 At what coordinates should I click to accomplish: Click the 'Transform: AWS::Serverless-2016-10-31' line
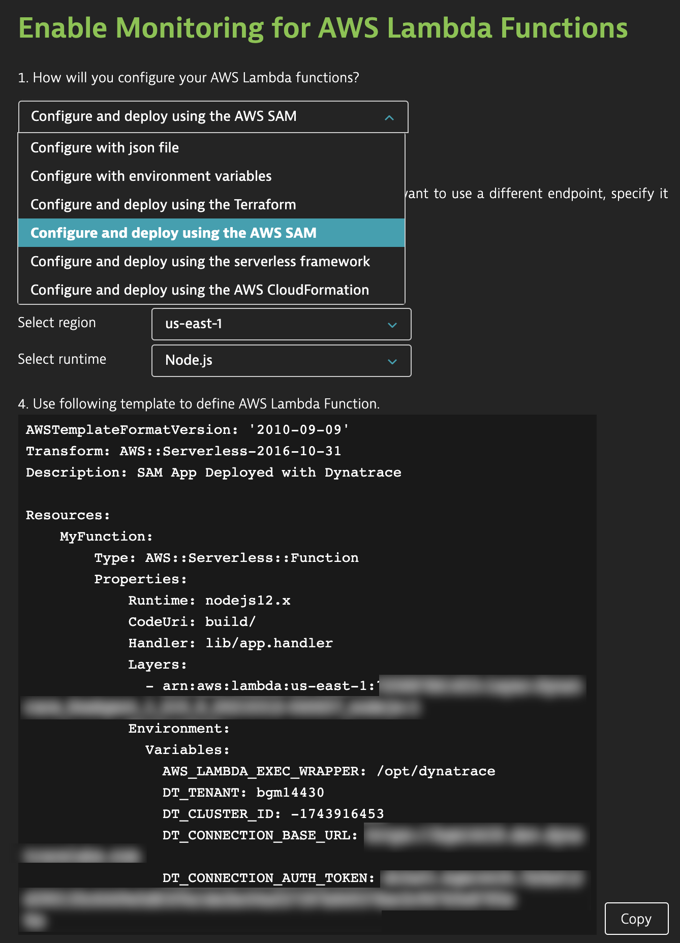point(183,451)
